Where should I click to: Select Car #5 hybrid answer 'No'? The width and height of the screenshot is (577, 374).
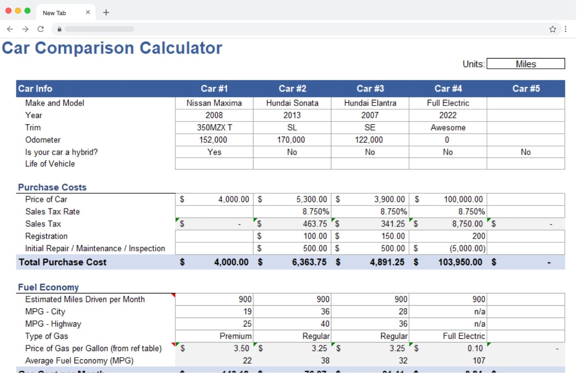(x=526, y=152)
